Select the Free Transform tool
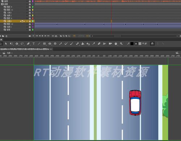The width and height of the screenshot is (181, 141). 12,44
